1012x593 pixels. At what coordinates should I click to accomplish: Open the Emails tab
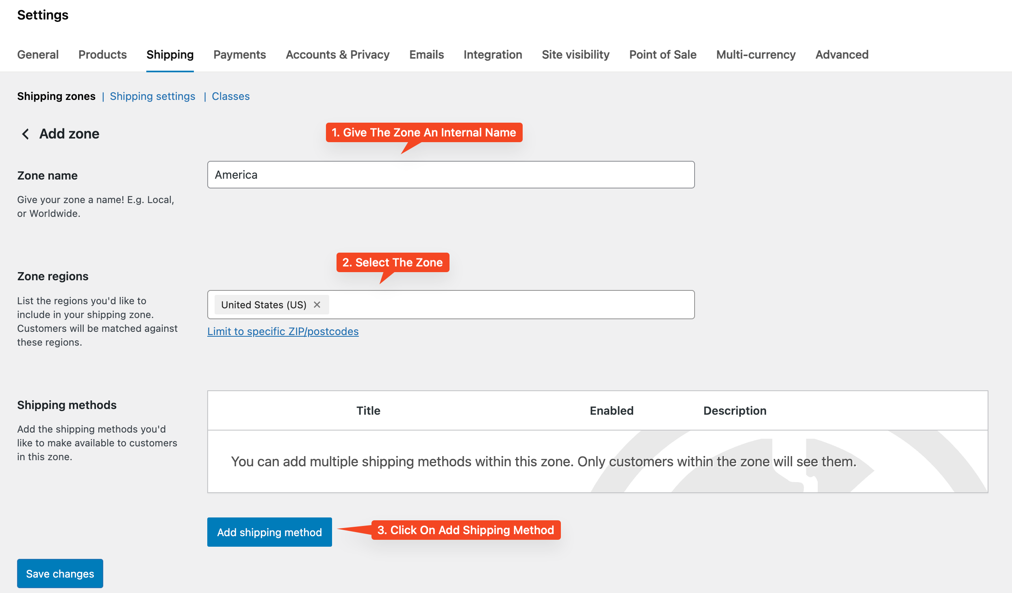coord(426,54)
